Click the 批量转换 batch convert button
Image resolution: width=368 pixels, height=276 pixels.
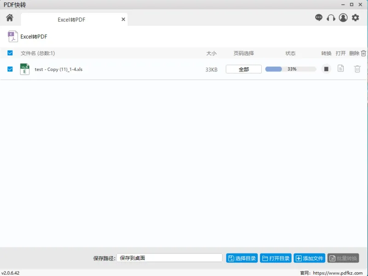click(343, 258)
